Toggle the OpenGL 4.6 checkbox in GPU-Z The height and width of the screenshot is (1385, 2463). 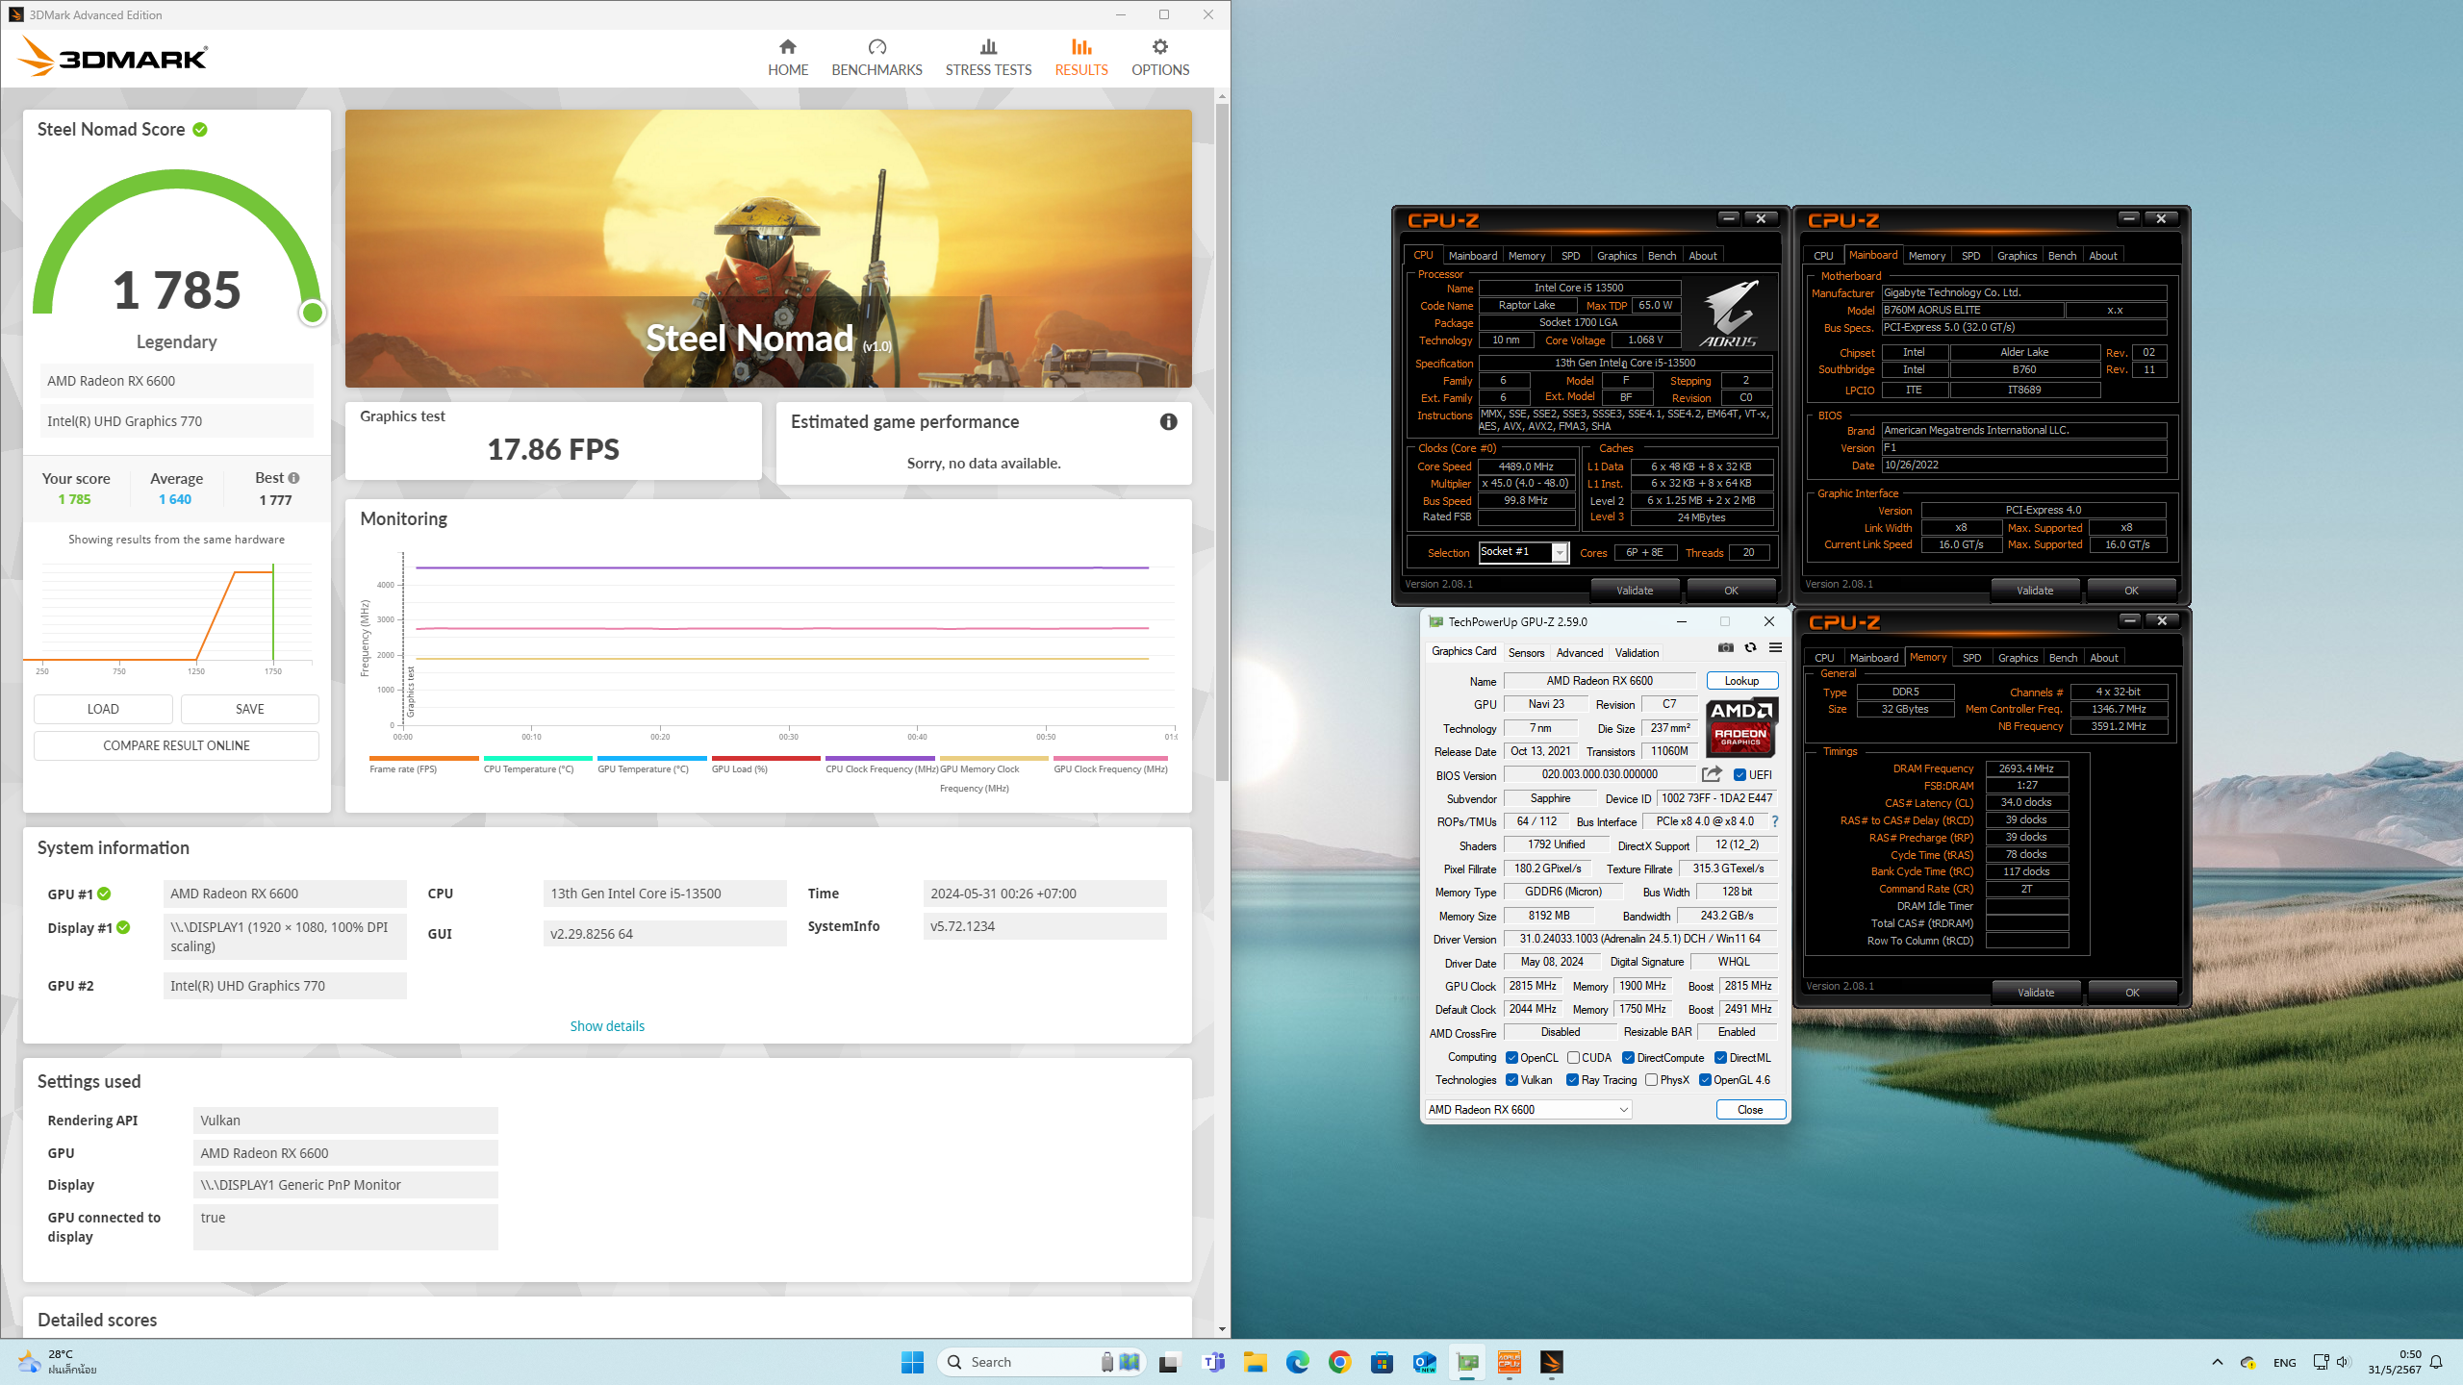(1705, 1080)
